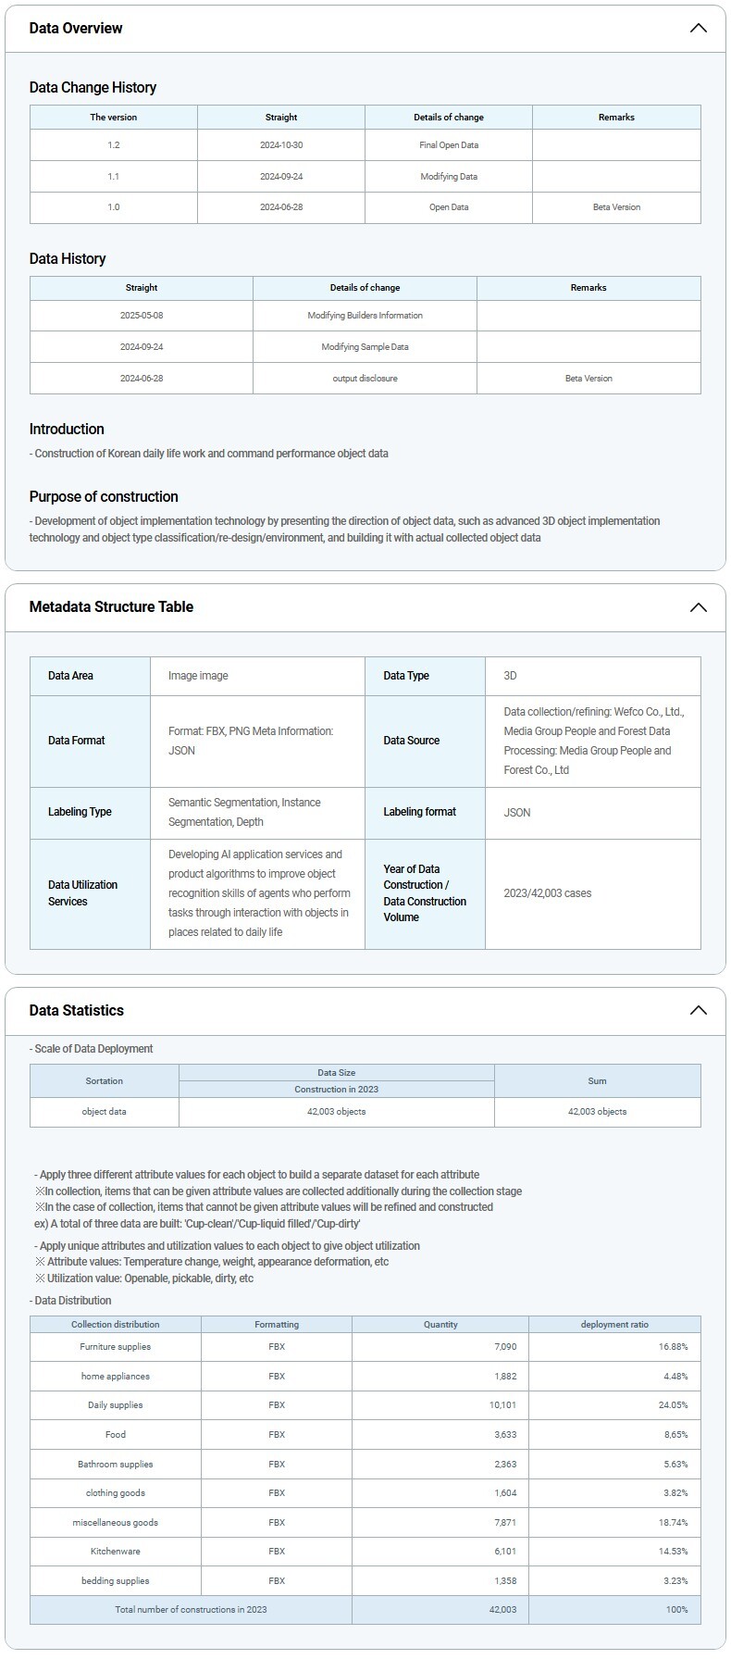This screenshot has height=1659, width=731.
Task: Select version 1.2 cell in change history
Action: 113,145
